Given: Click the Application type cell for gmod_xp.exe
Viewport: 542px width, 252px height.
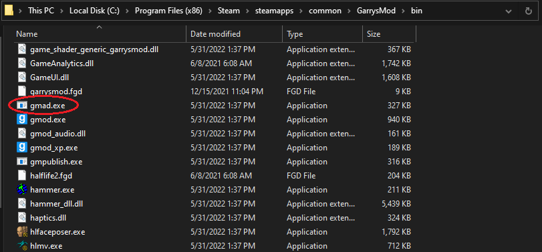Looking at the screenshot, I should [x=307, y=148].
